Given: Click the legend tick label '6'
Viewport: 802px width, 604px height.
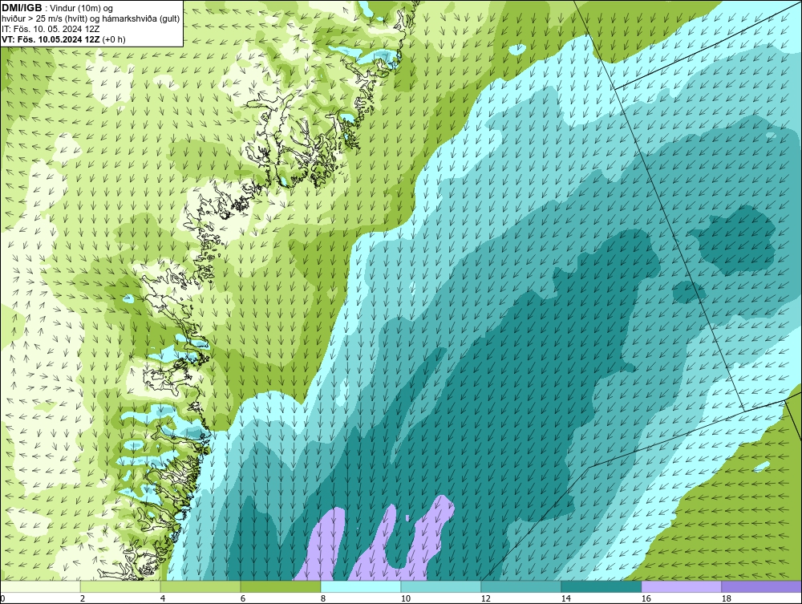Looking at the screenshot, I should 242,598.
